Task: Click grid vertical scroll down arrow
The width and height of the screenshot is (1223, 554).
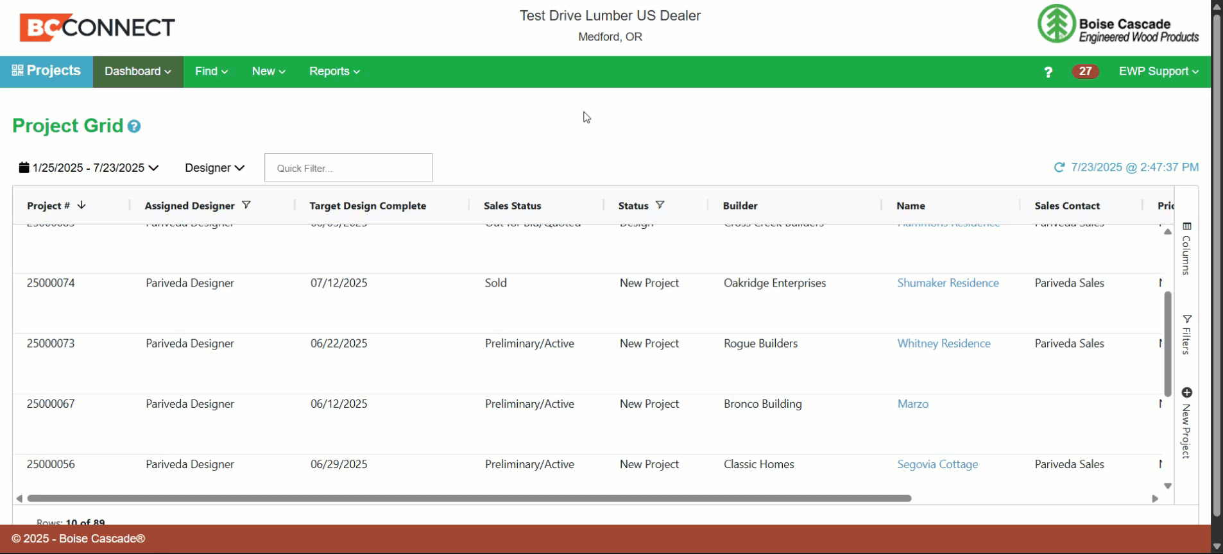Action: pyautogui.click(x=1168, y=486)
